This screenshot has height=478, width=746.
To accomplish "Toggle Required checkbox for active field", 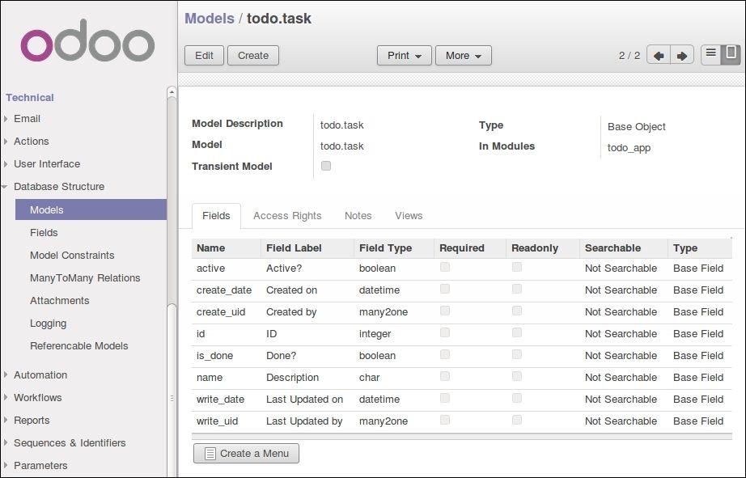I will [445, 267].
